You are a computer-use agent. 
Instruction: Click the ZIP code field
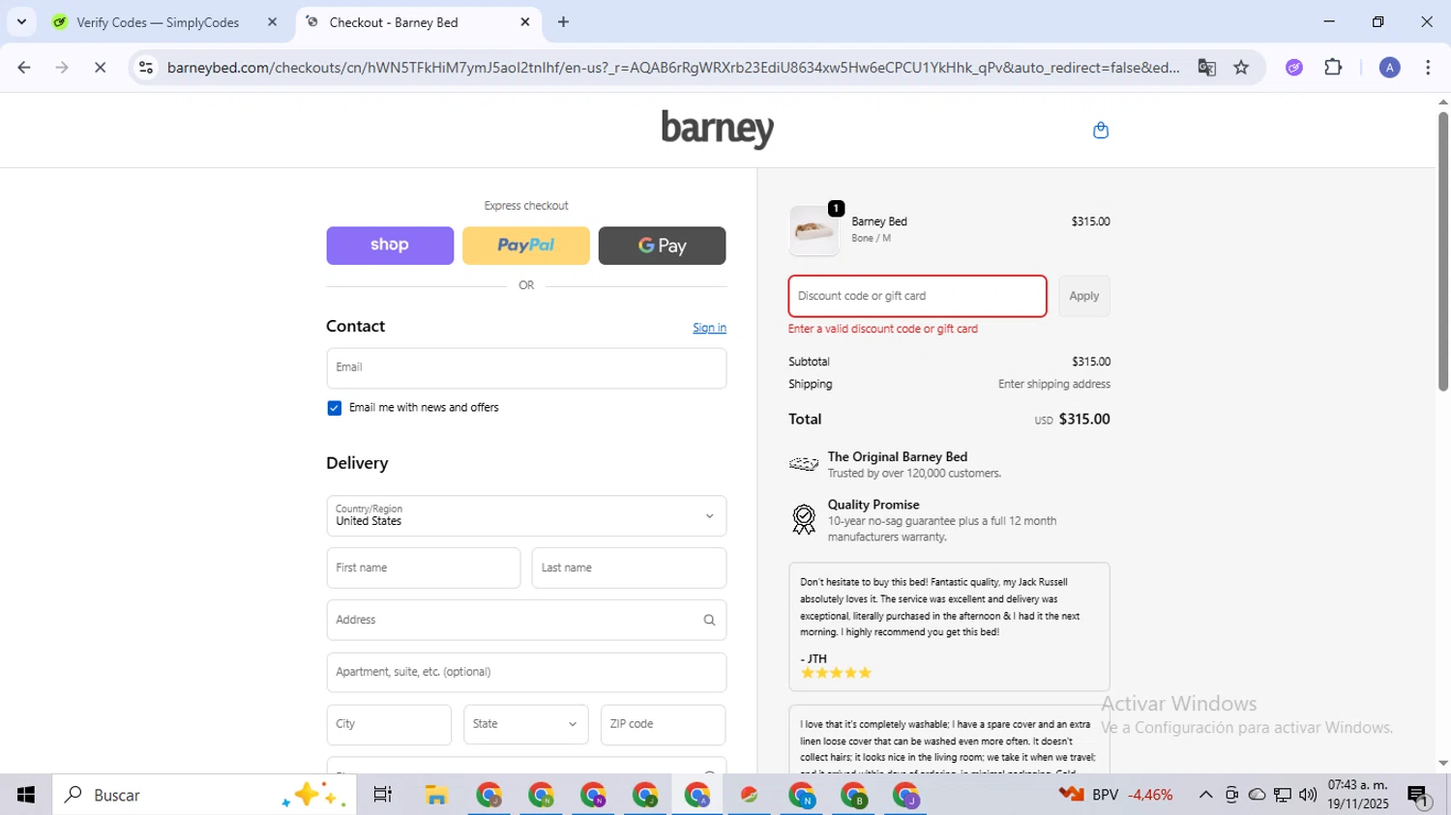663,724
